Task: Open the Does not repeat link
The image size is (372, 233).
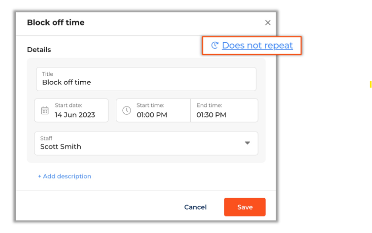Action: [x=257, y=45]
